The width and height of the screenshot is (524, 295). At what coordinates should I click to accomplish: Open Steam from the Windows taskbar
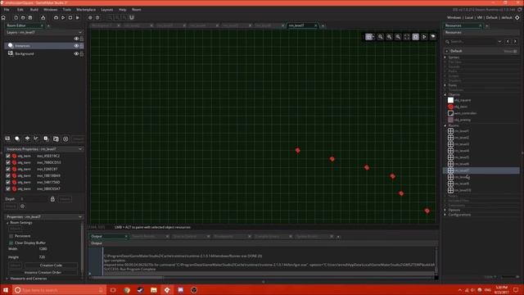(x=140, y=290)
